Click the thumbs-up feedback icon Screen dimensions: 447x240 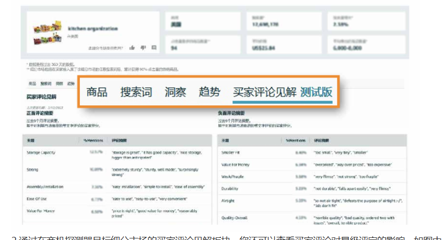[132, 47]
